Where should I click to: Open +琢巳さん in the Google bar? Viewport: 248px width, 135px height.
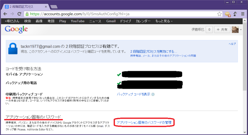coord(12,21)
